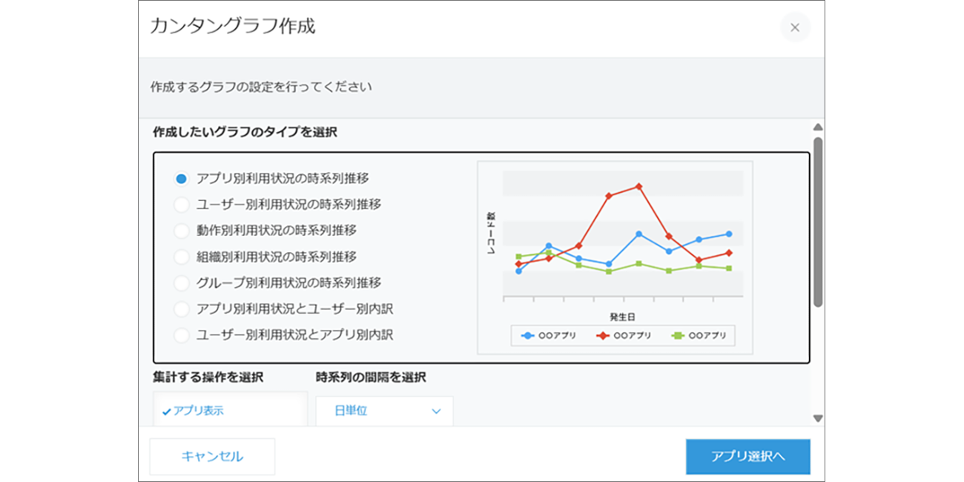Select アプリ別利用状況の時系列推移 radio option

click(181, 179)
